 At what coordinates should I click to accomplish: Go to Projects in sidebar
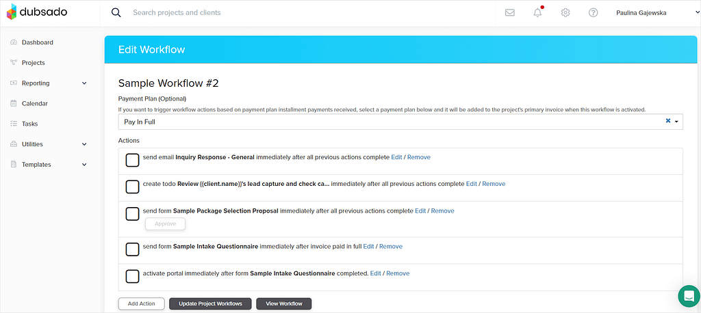tap(34, 62)
